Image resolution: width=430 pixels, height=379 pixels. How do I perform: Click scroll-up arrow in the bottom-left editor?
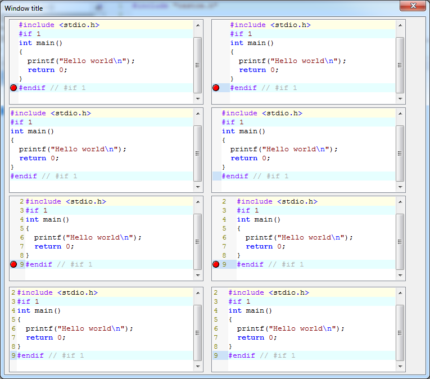pos(197,293)
